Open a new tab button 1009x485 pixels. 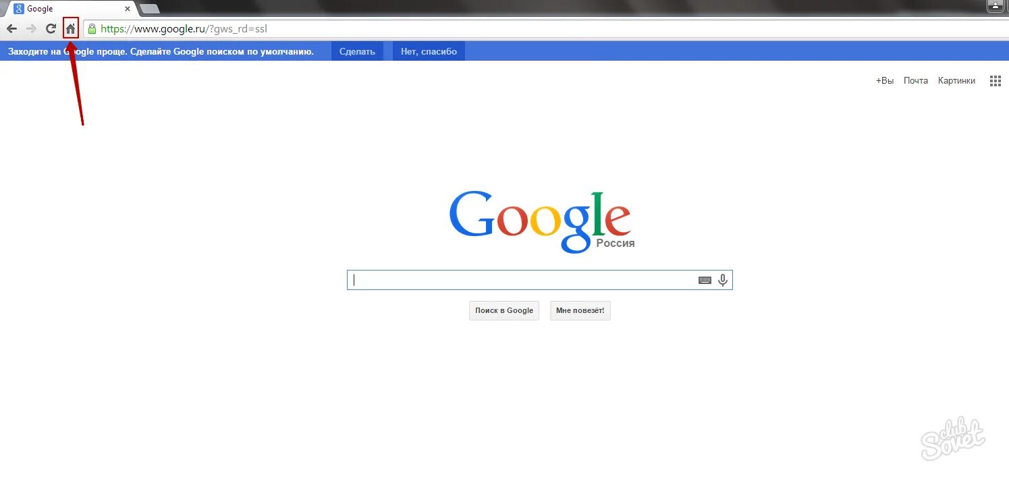pos(150,9)
